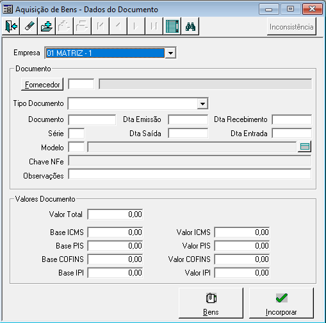326x323 pixels.
Task: Click the Fornecedor button
Action: [x=42, y=84]
